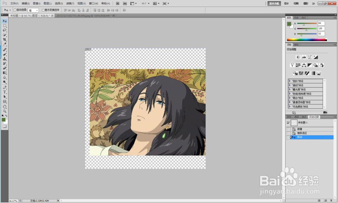The height and width of the screenshot is (203, 338).
Task: Add a Color Balance adjustment
Action: click(x=304, y=65)
